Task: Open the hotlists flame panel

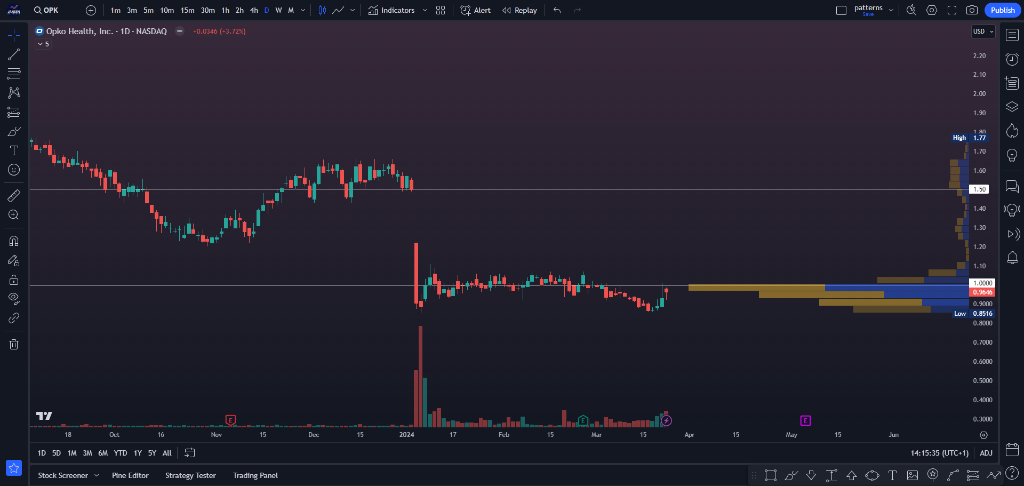Action: pos(1012,131)
